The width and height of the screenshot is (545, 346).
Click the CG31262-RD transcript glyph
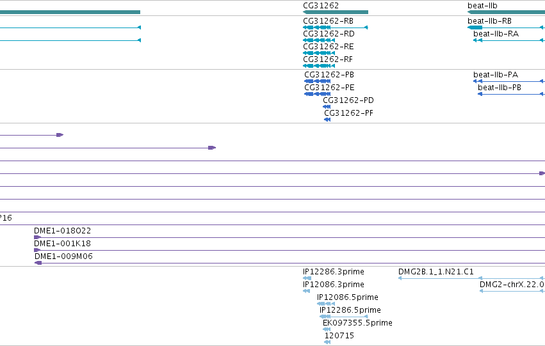[319, 40]
